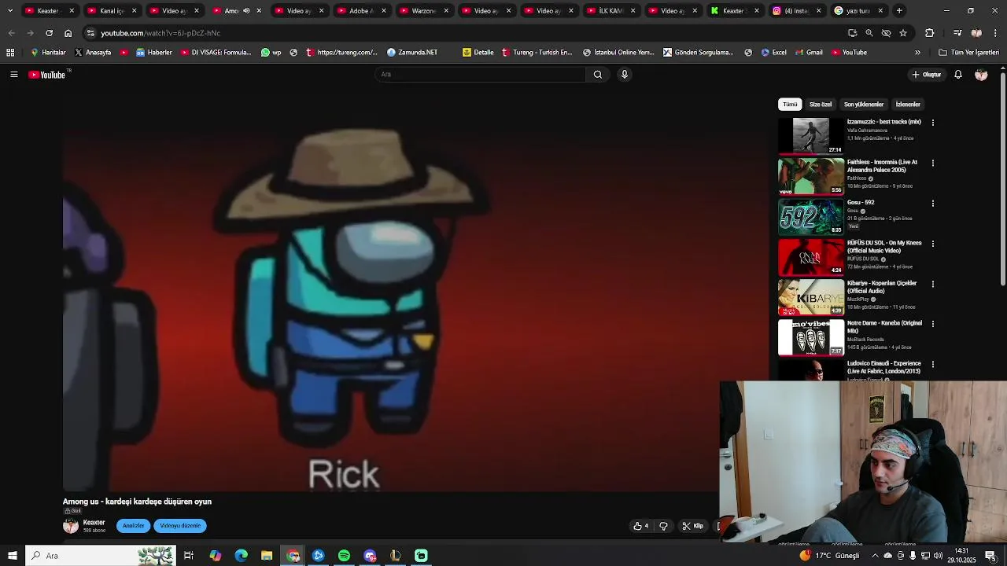Open more options for Kibariye Koparılan Çiçekler video
Viewport: 1007px width, 566px height.
(x=933, y=284)
